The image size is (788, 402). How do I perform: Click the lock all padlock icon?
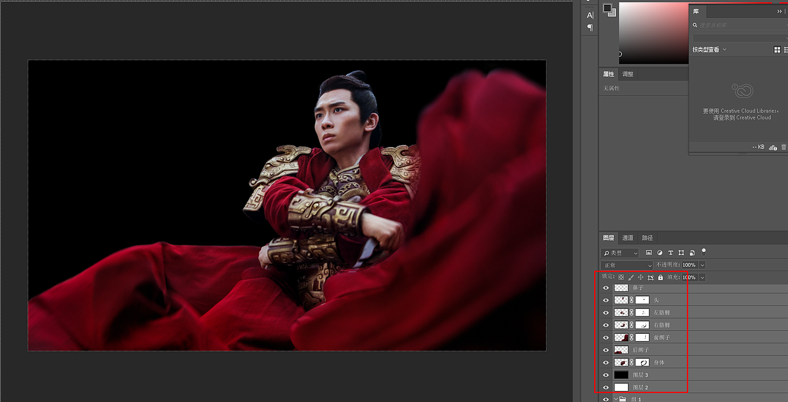660,277
